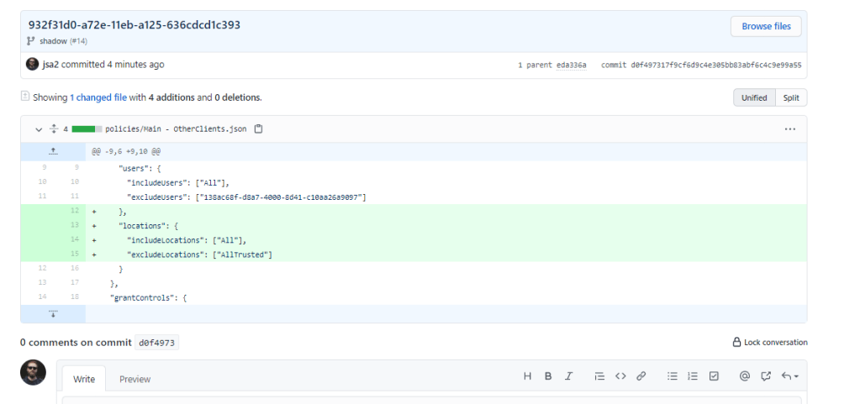Insert a quote block in comment
Image resolution: width=860 pixels, height=404 pixels.
tap(599, 376)
